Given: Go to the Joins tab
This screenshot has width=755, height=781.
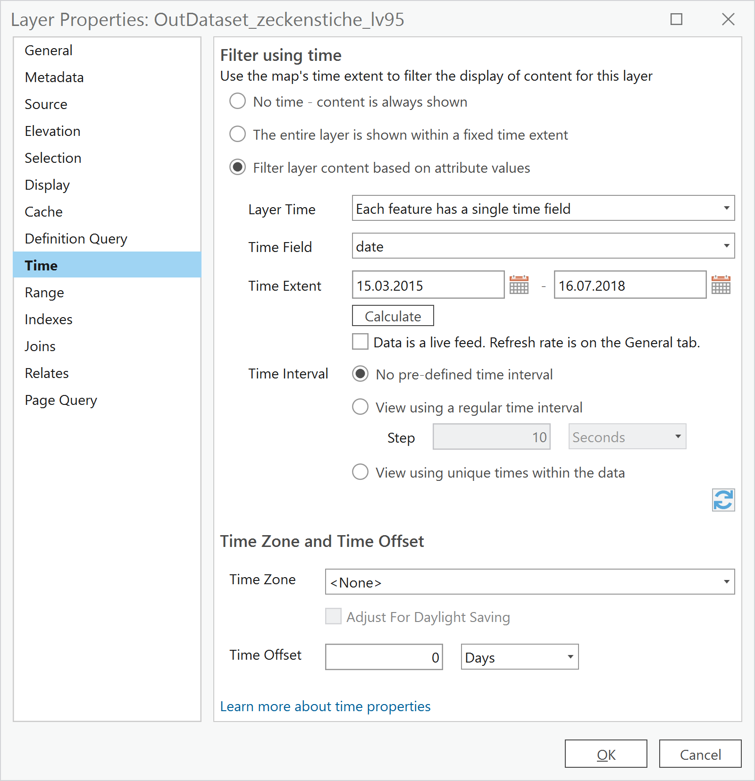Looking at the screenshot, I should tap(40, 346).
